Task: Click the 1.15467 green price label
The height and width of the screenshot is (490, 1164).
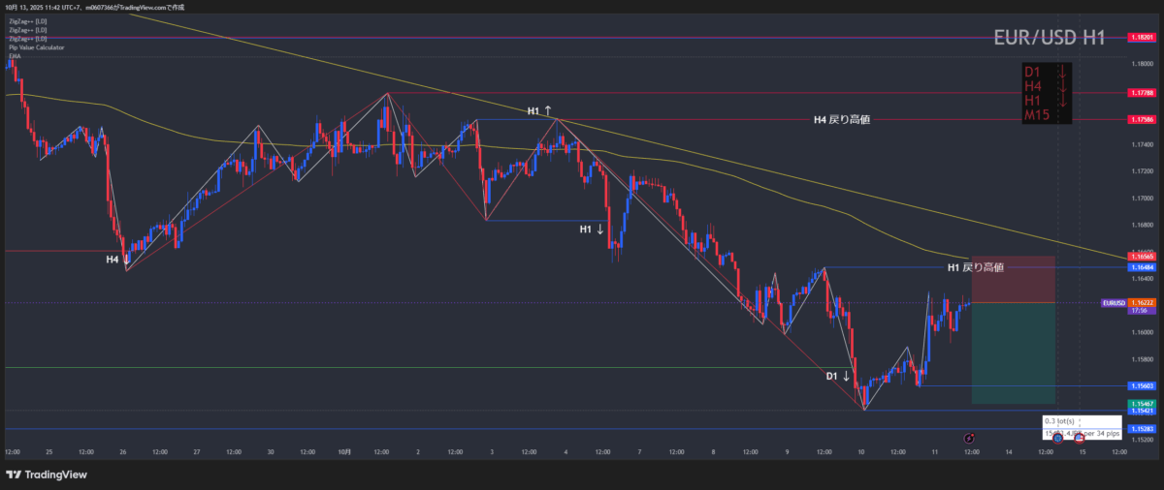Action: [x=1141, y=402]
